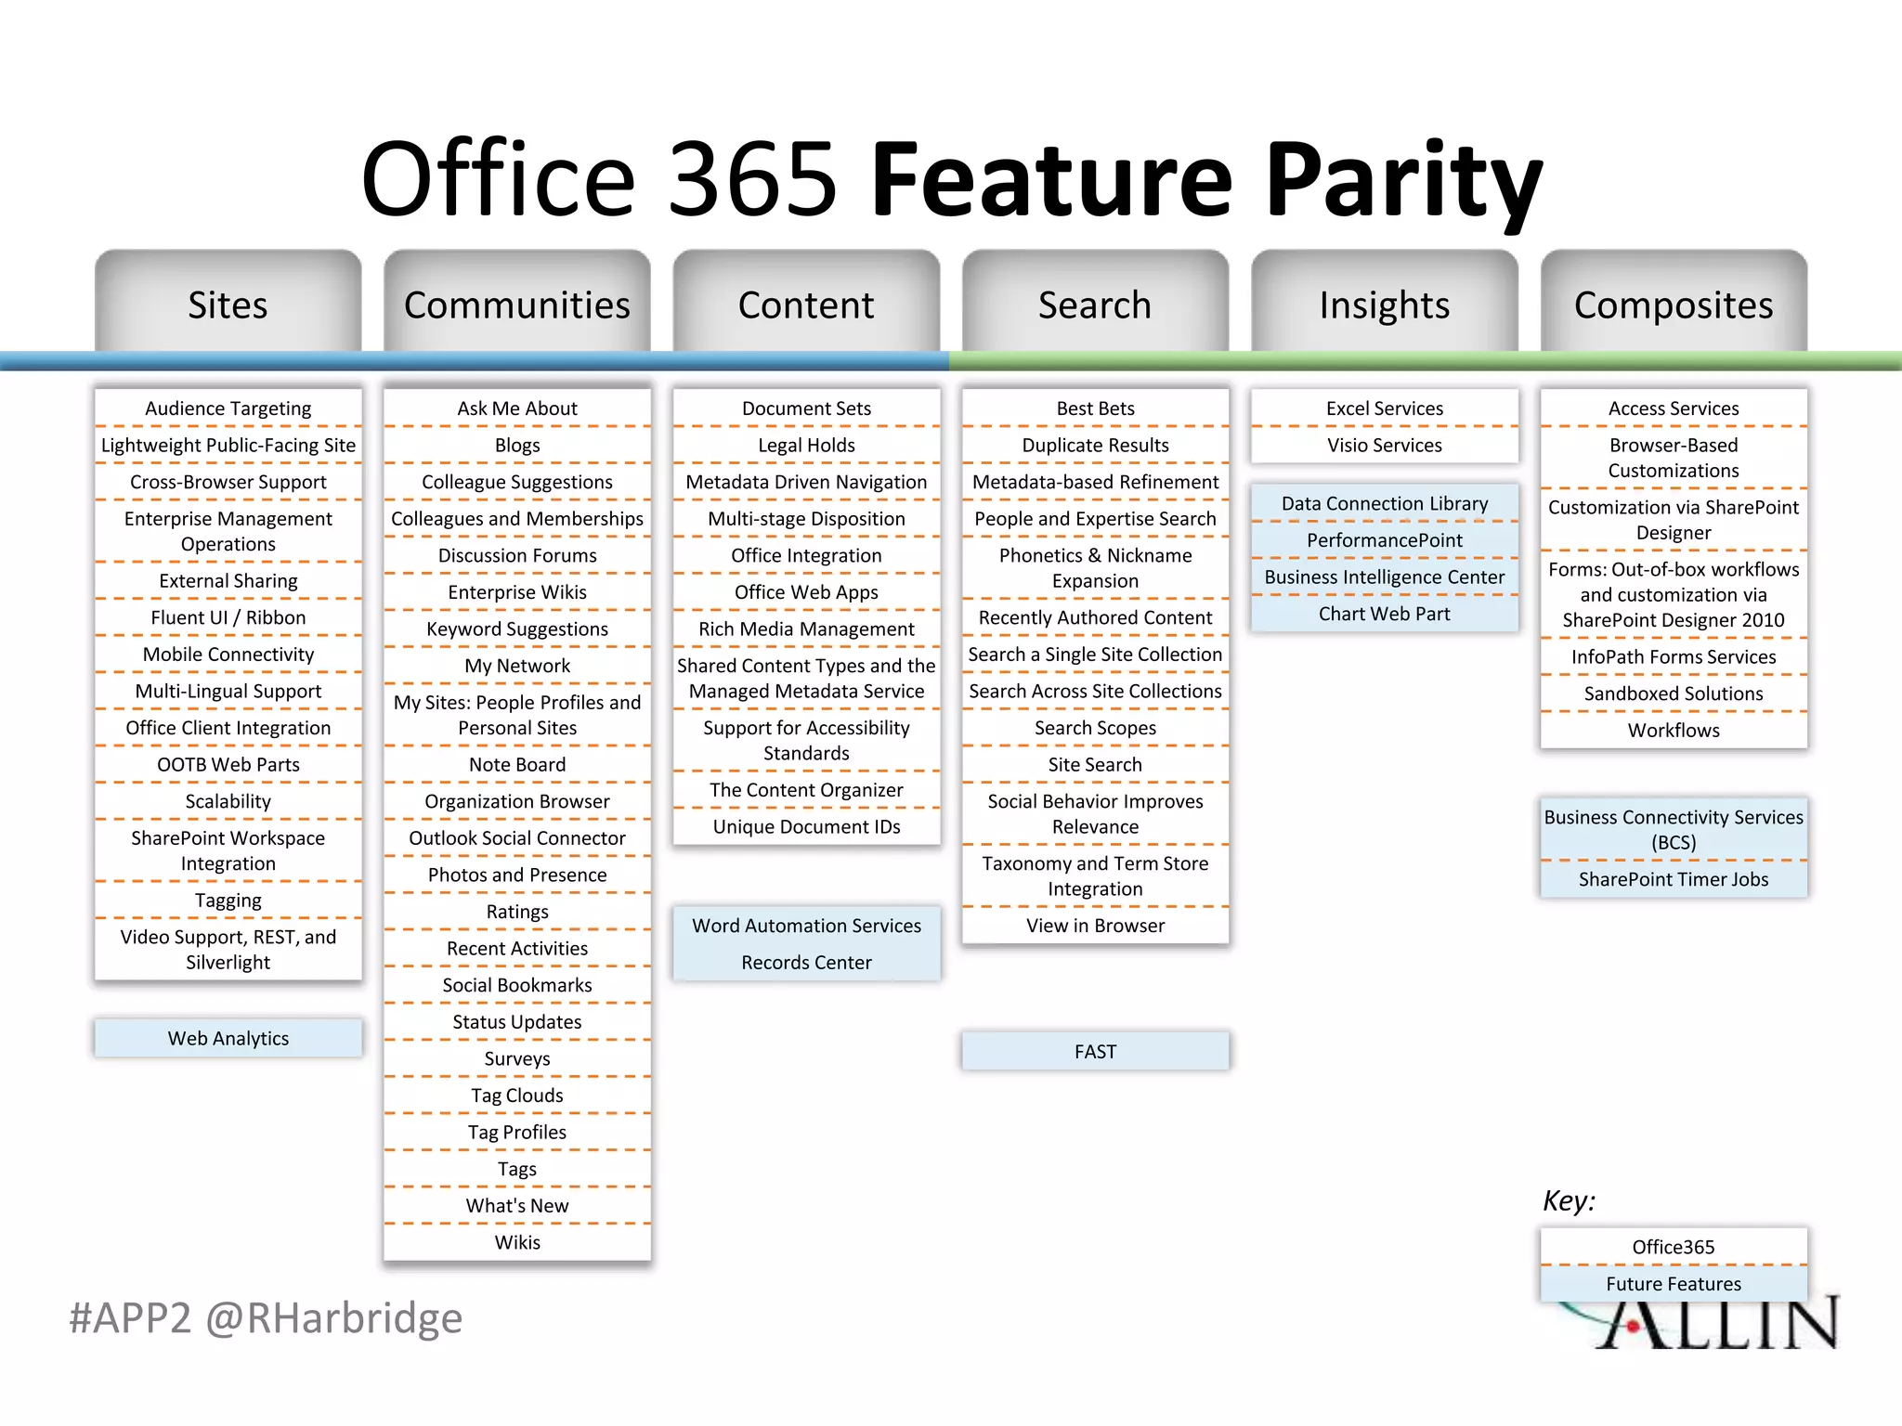The width and height of the screenshot is (1902, 1426).
Task: Select 'Audience Targeting' under Sites
Action: click(x=228, y=408)
